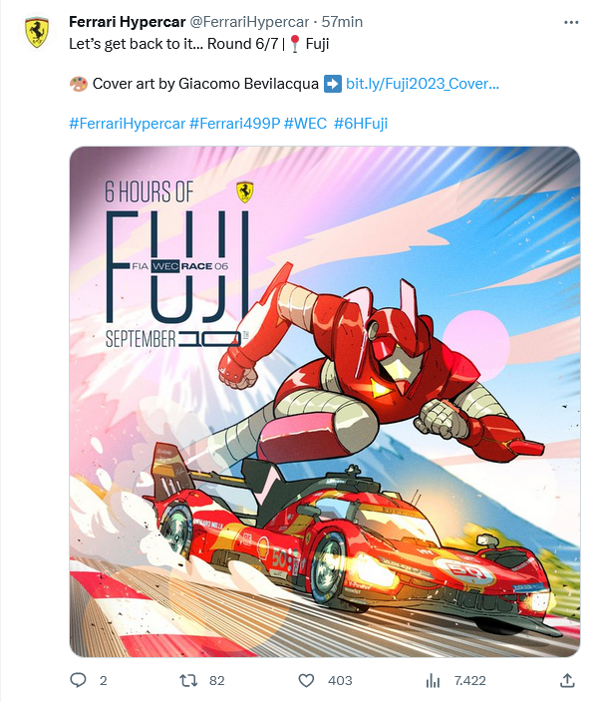The width and height of the screenshot is (596, 702).
Task: Click the 7.422 views count
Action: point(469,681)
